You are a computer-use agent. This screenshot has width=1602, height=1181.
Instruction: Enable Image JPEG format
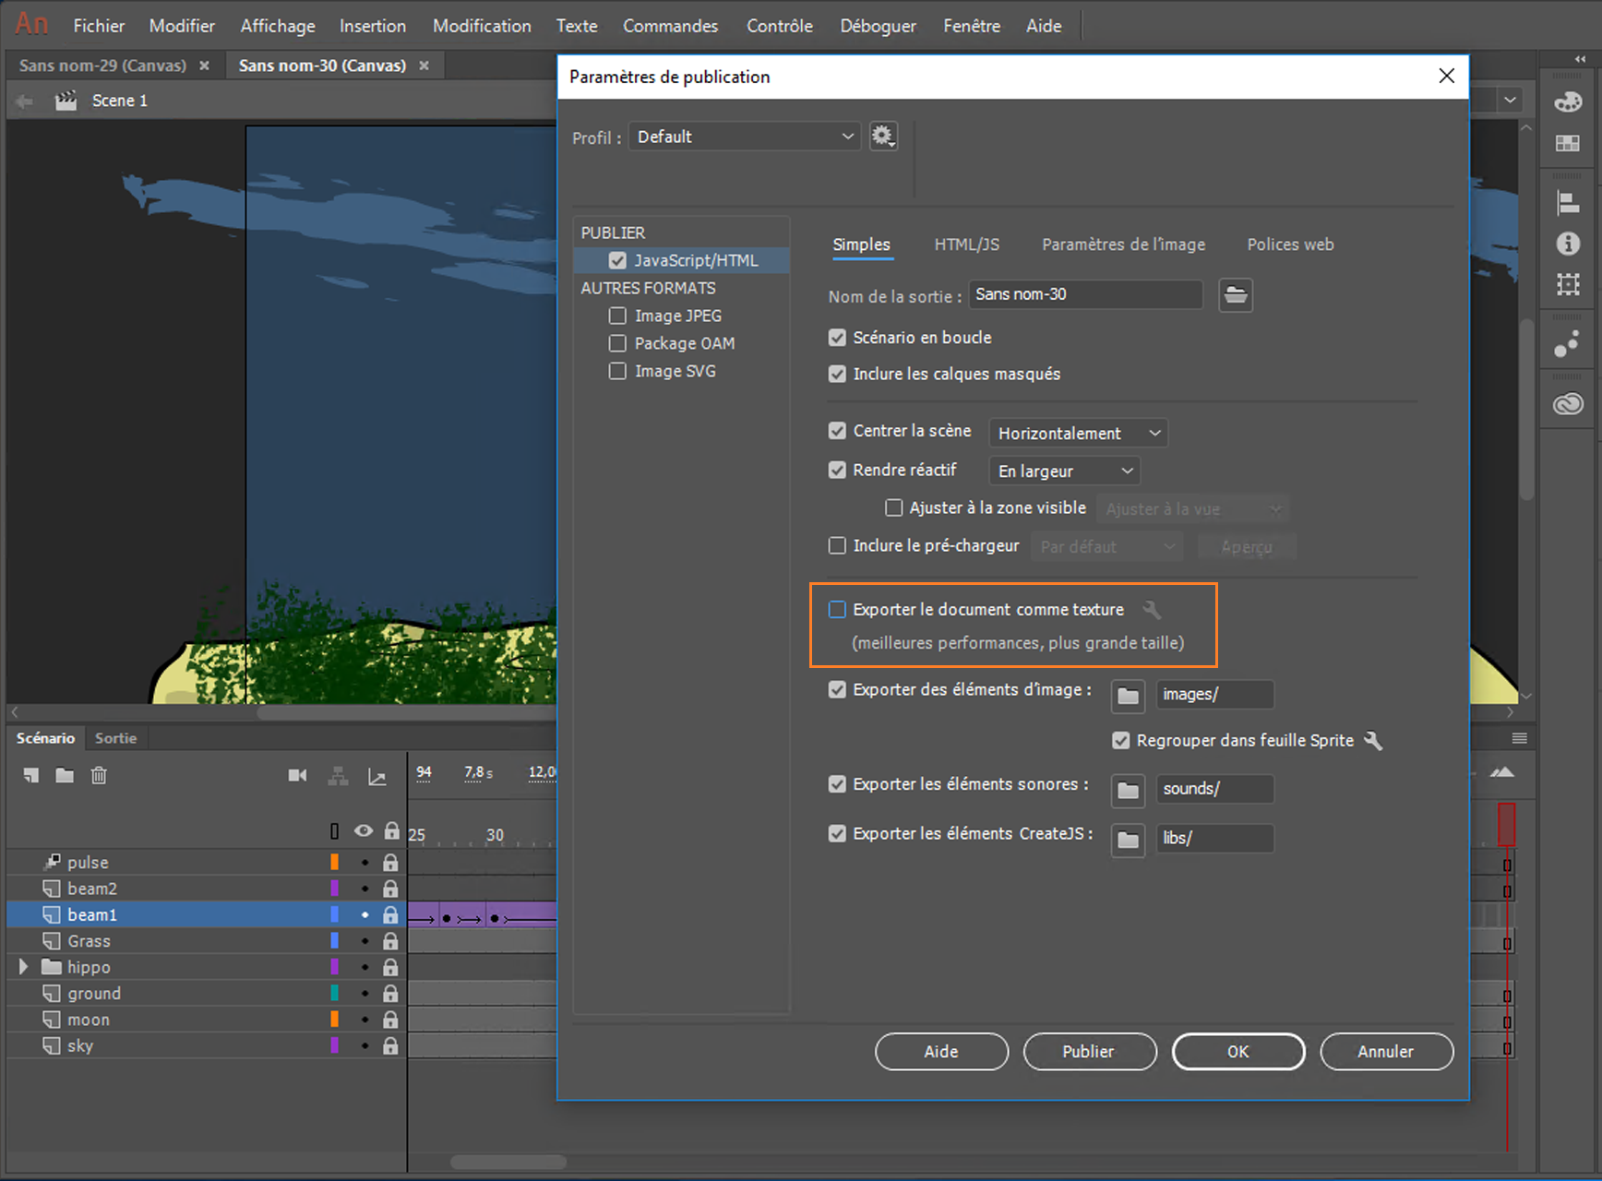tap(617, 316)
